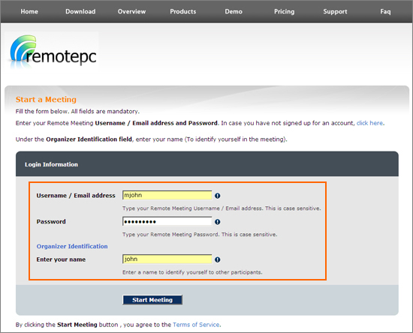The image size is (413, 333).
Task: Open the Demo page
Action: pyautogui.click(x=234, y=11)
